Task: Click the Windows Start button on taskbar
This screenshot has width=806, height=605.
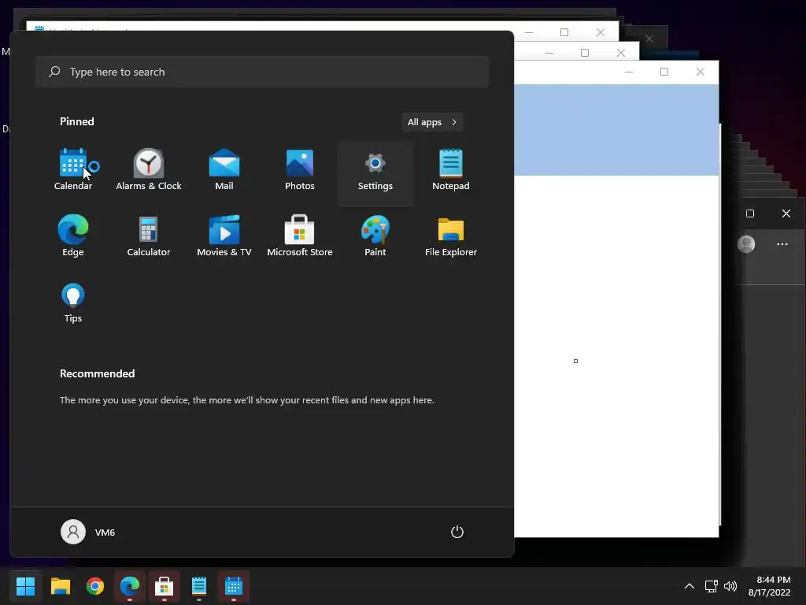Action: point(25,586)
